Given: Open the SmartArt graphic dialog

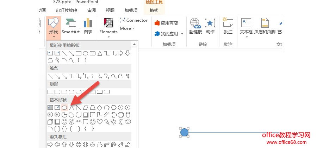Looking at the screenshot, I should pyautogui.click(x=70, y=26).
